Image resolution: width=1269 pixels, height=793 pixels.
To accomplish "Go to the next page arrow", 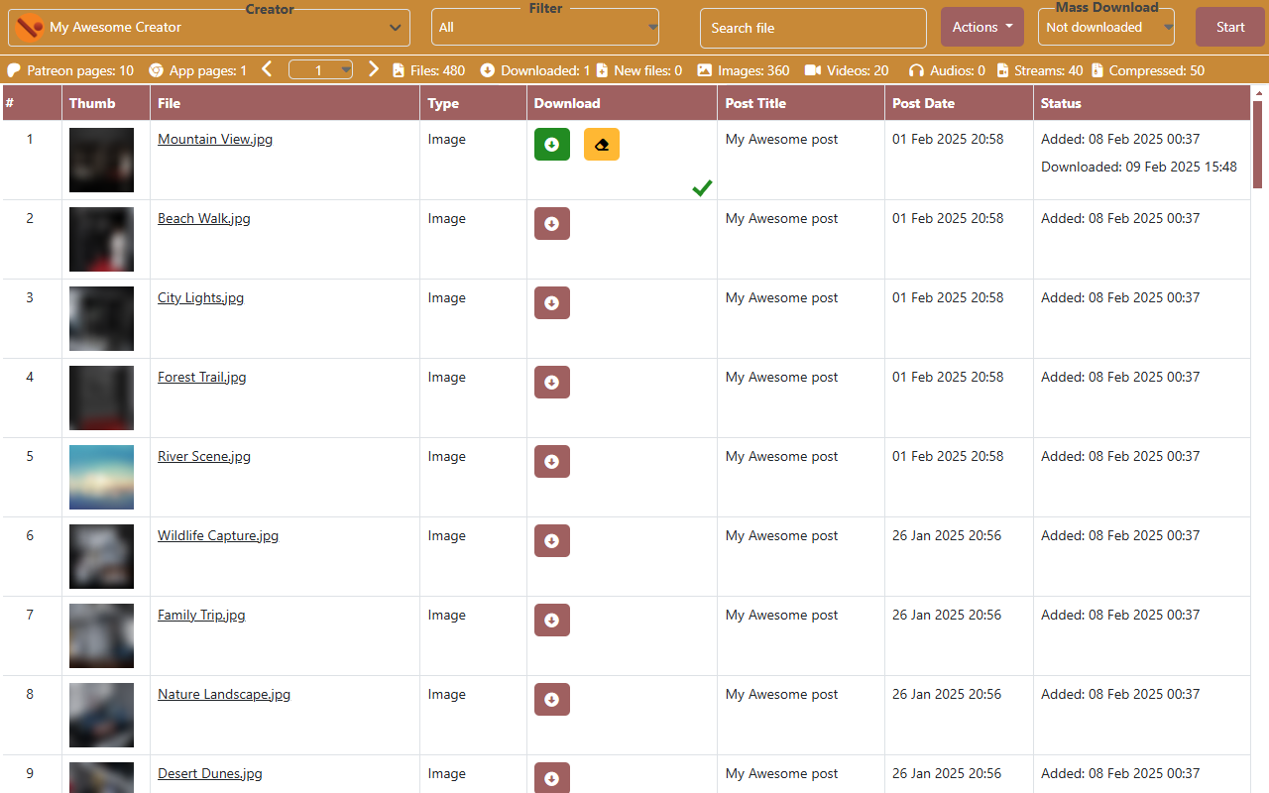I will (x=374, y=69).
